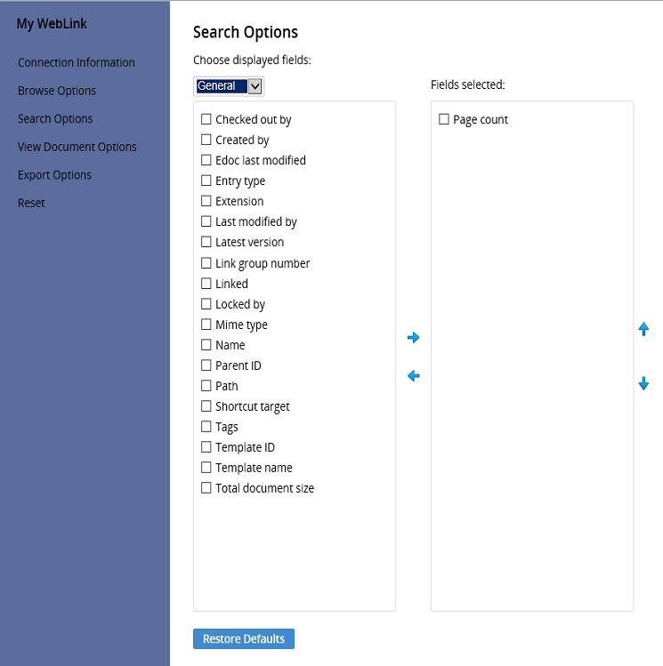Tick the Mime type checkbox
This screenshot has width=663, height=666.
pyautogui.click(x=206, y=325)
